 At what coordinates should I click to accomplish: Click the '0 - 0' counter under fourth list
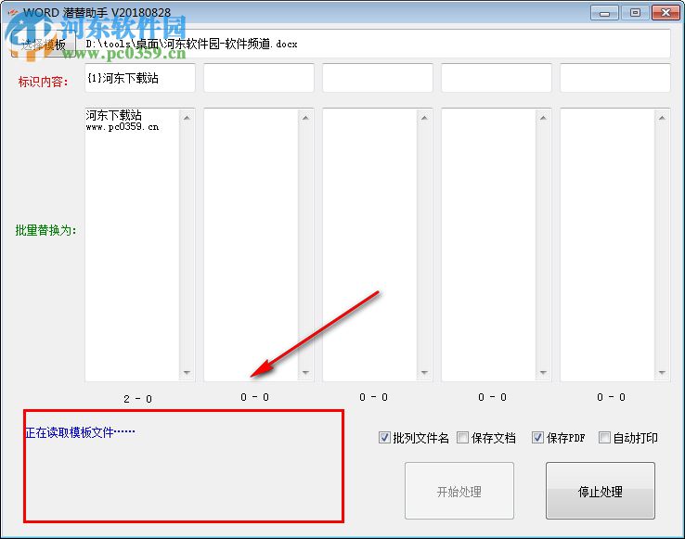pyautogui.click(x=492, y=397)
